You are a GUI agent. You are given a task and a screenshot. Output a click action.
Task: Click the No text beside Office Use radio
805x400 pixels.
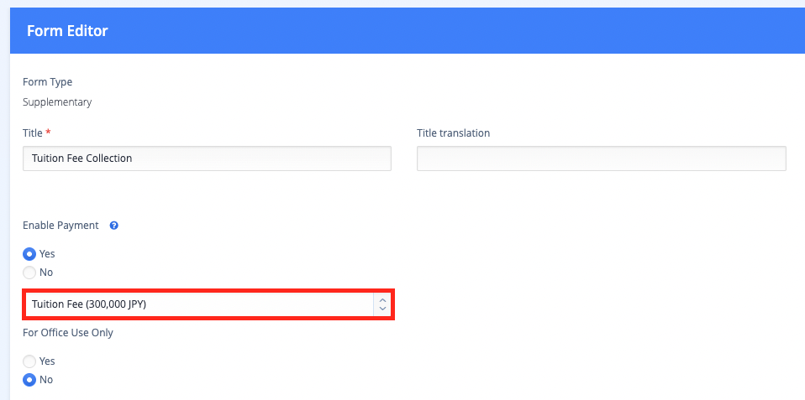click(x=46, y=380)
